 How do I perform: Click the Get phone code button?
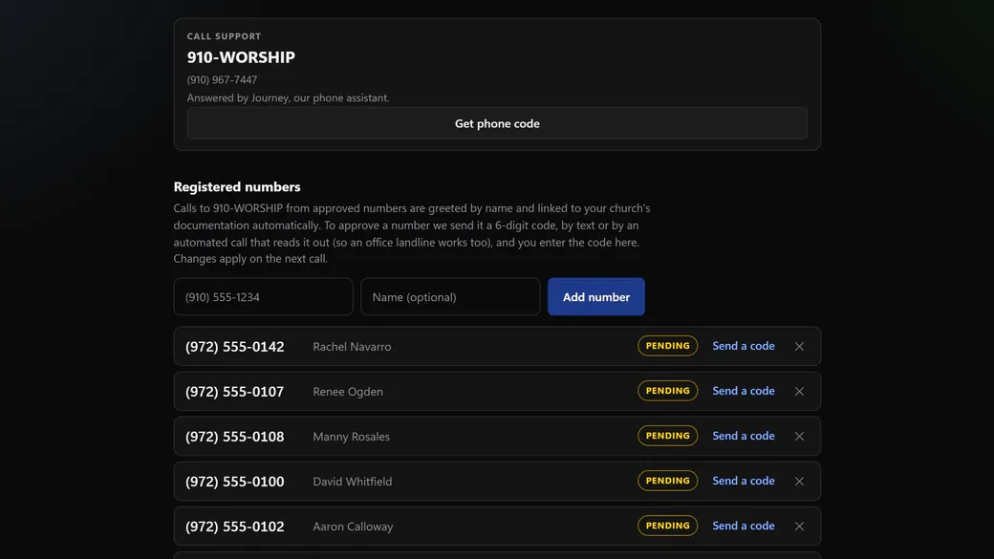497,123
